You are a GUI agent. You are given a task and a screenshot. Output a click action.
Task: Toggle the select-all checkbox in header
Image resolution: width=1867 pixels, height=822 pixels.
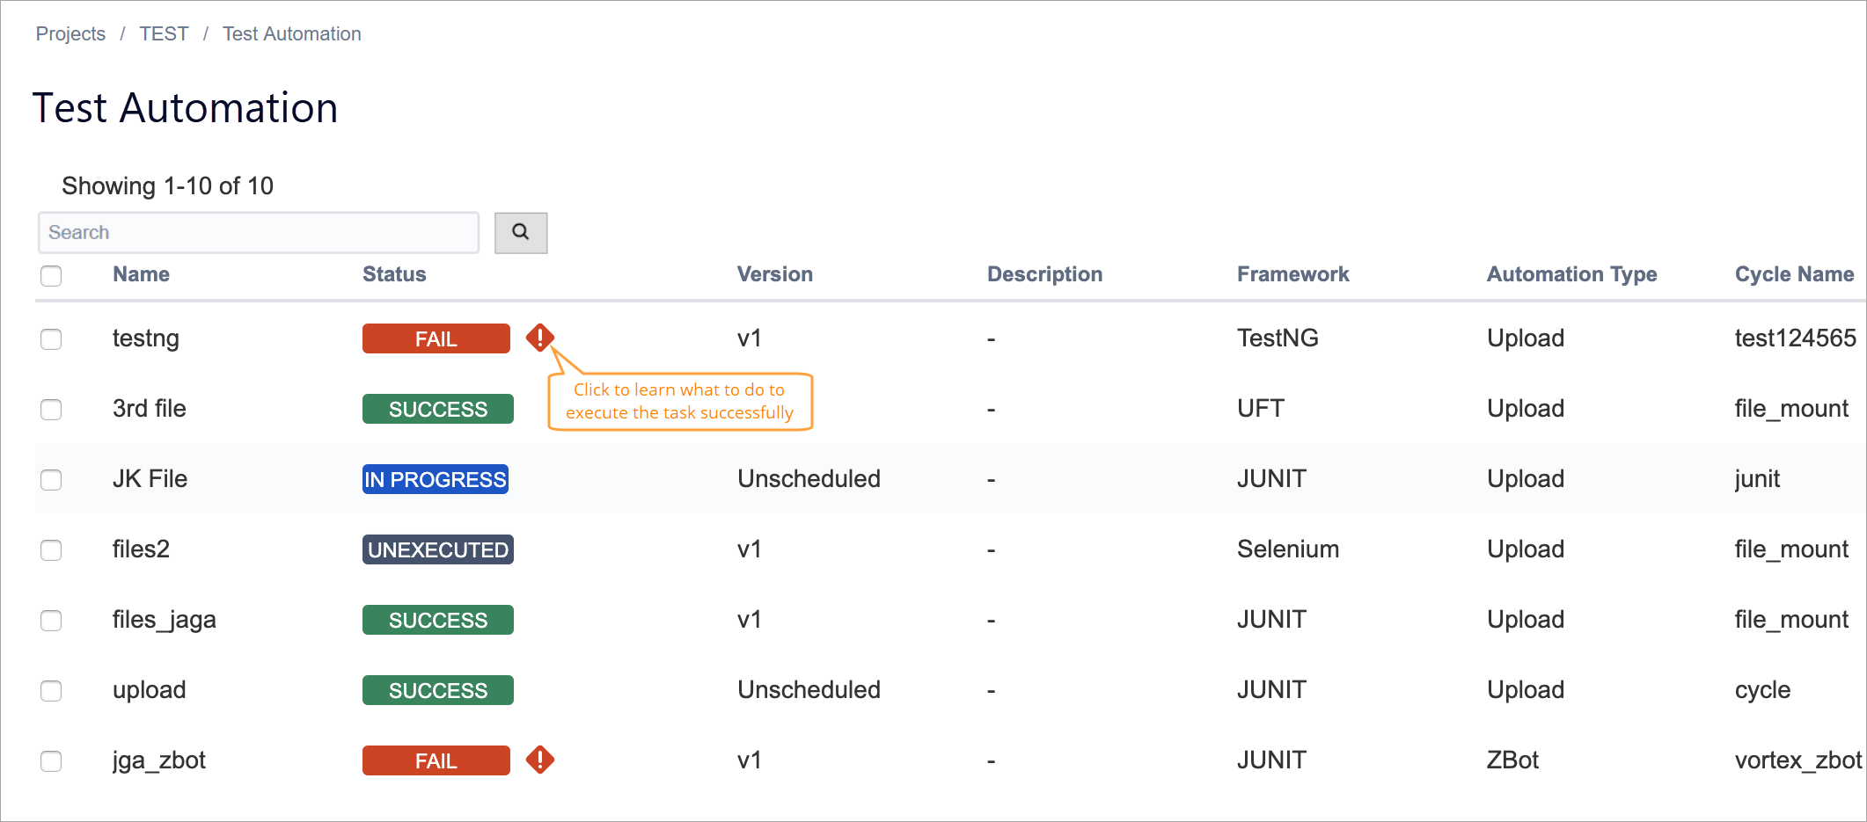(x=51, y=275)
